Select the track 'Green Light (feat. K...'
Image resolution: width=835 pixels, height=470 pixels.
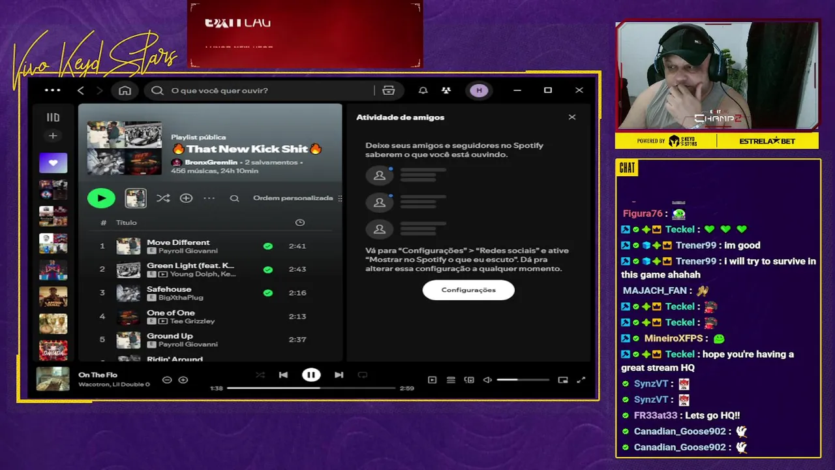[190, 266]
